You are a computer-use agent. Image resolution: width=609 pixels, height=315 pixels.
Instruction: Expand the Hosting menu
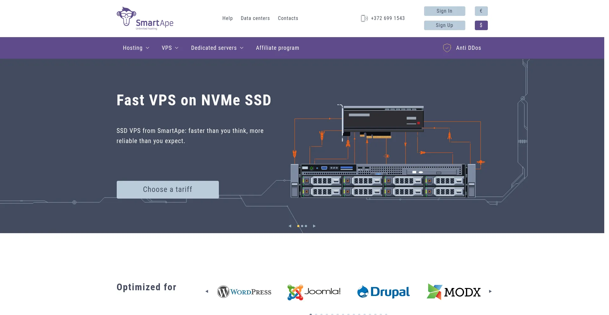pyautogui.click(x=136, y=48)
